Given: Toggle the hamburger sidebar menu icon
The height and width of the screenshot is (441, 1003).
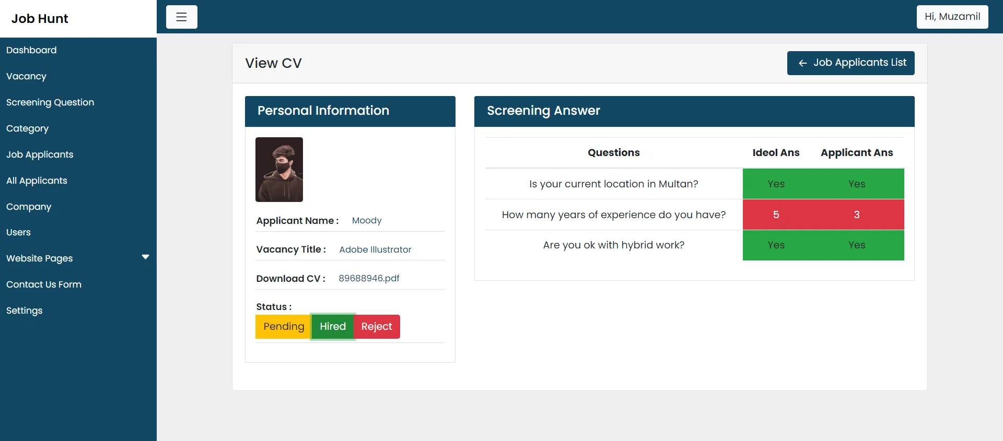Looking at the screenshot, I should (181, 17).
